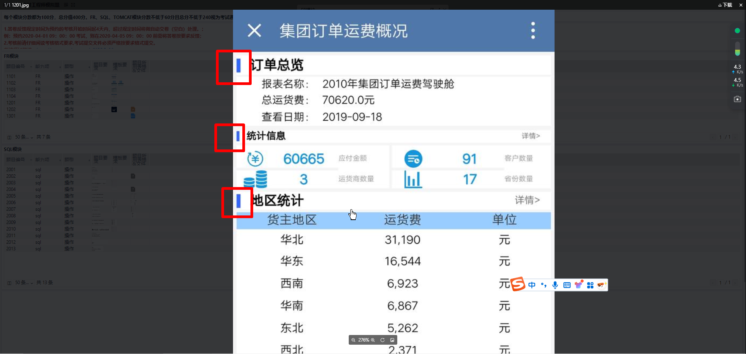746x354 pixels.
Task: Click the original-size picture icon in the viewer toolbar
Action: pos(392,340)
